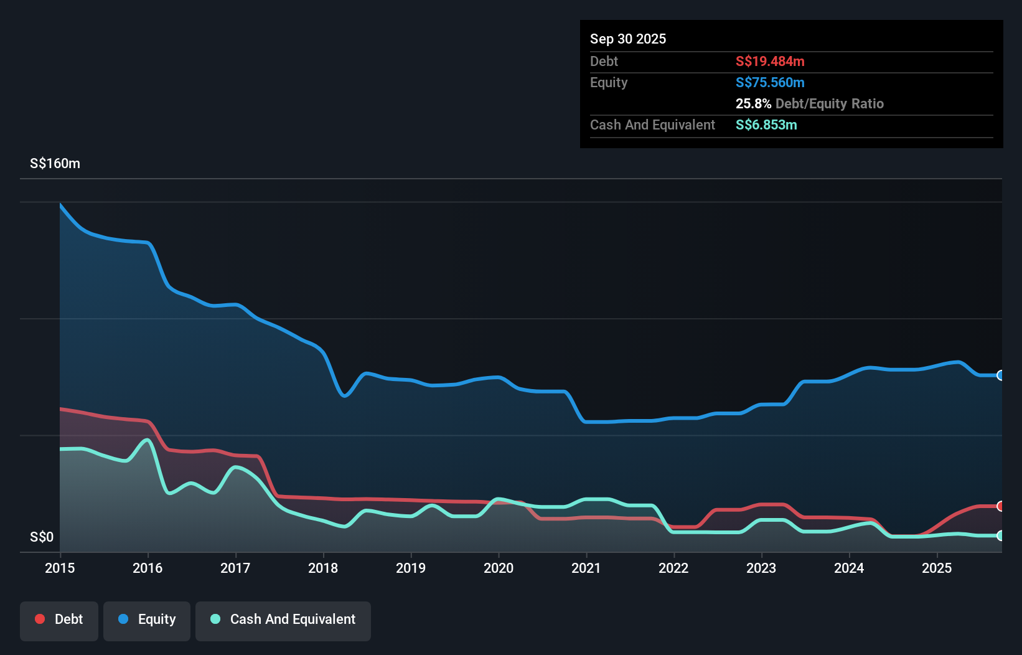Select the 2020 year label on the axis
The image size is (1022, 655).
[499, 568]
